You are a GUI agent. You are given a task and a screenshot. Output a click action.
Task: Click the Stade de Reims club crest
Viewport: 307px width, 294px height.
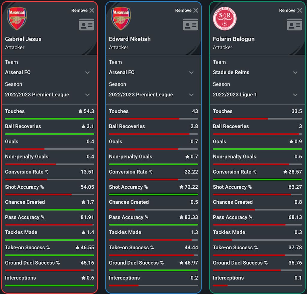(x=225, y=19)
